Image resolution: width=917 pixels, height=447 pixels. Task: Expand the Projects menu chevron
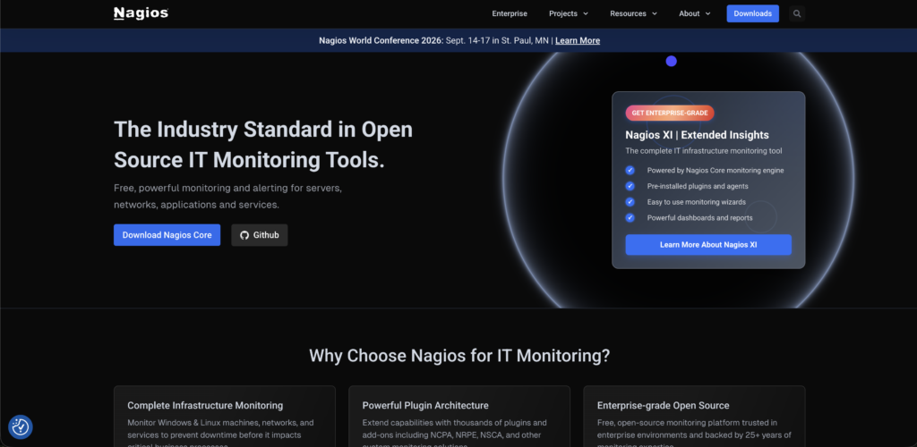[x=586, y=14]
